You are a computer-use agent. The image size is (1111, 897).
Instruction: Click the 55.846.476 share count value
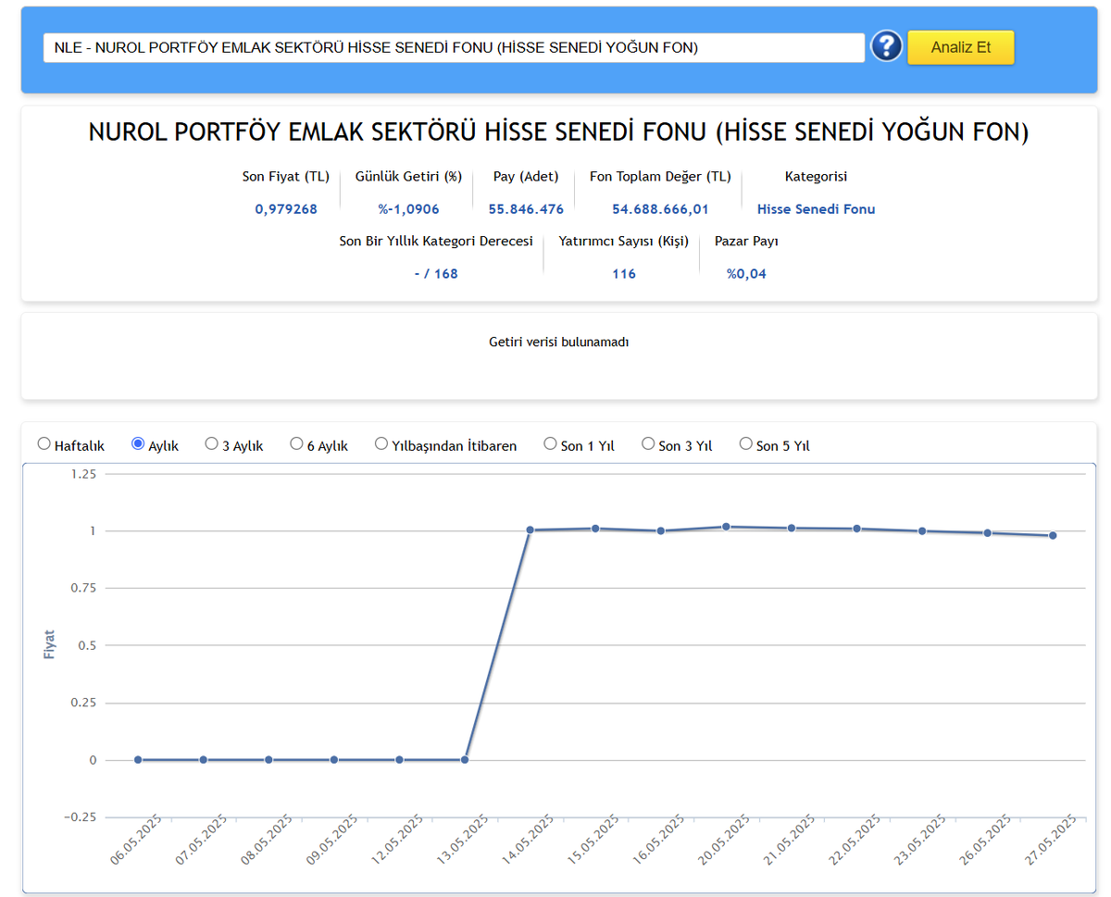coord(526,209)
